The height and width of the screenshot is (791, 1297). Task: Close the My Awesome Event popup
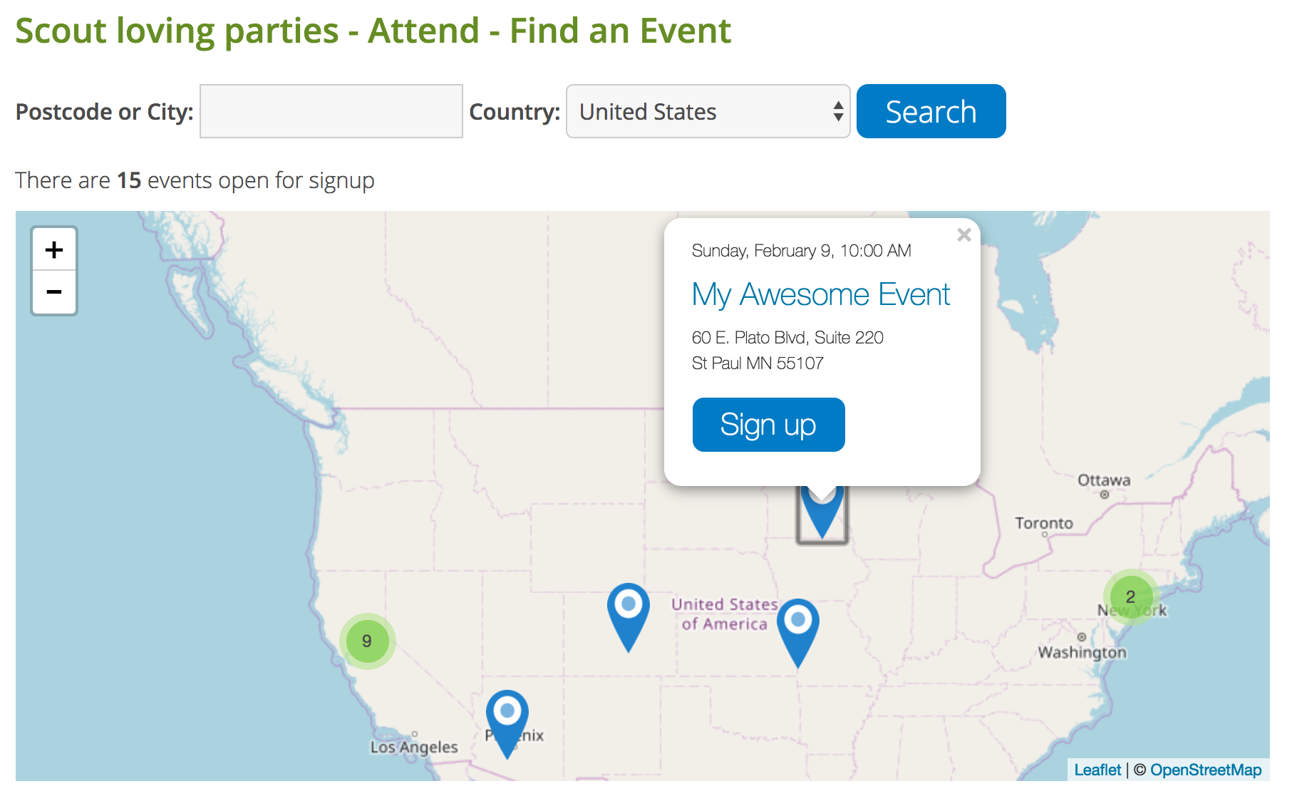[x=964, y=235]
